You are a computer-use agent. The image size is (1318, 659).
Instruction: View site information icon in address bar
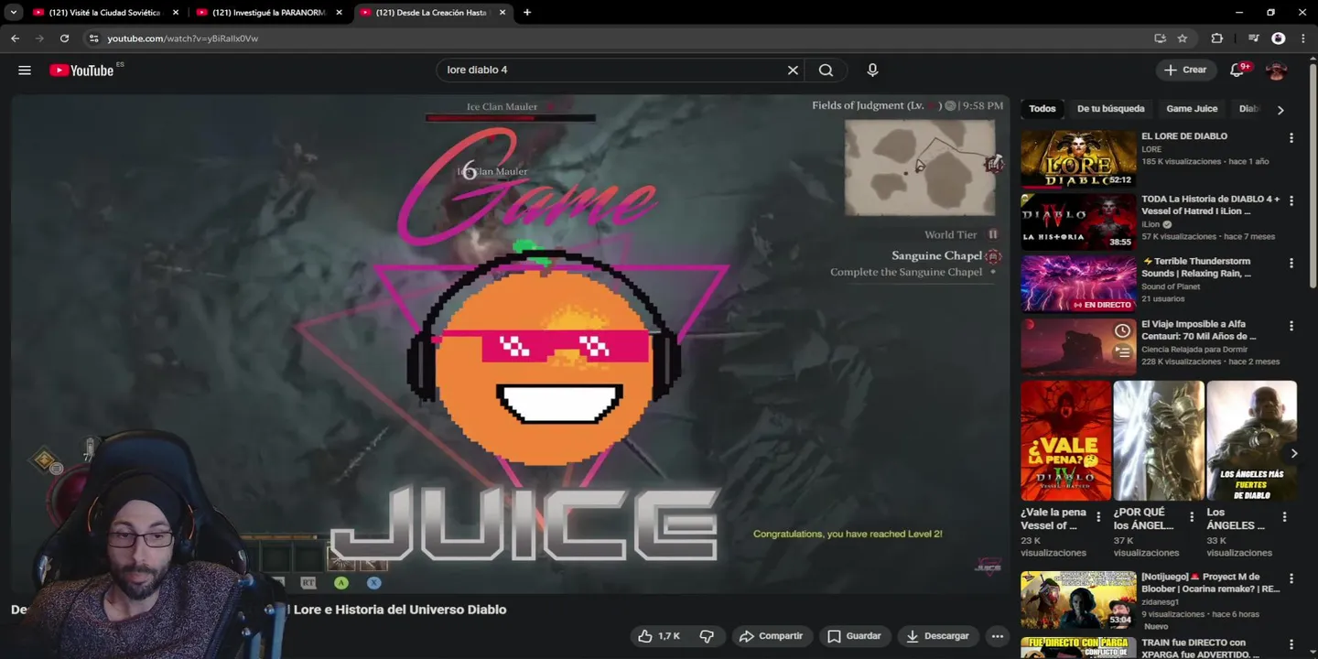point(93,38)
